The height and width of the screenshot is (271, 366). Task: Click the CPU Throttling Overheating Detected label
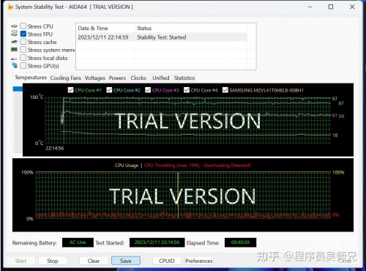(x=198, y=166)
